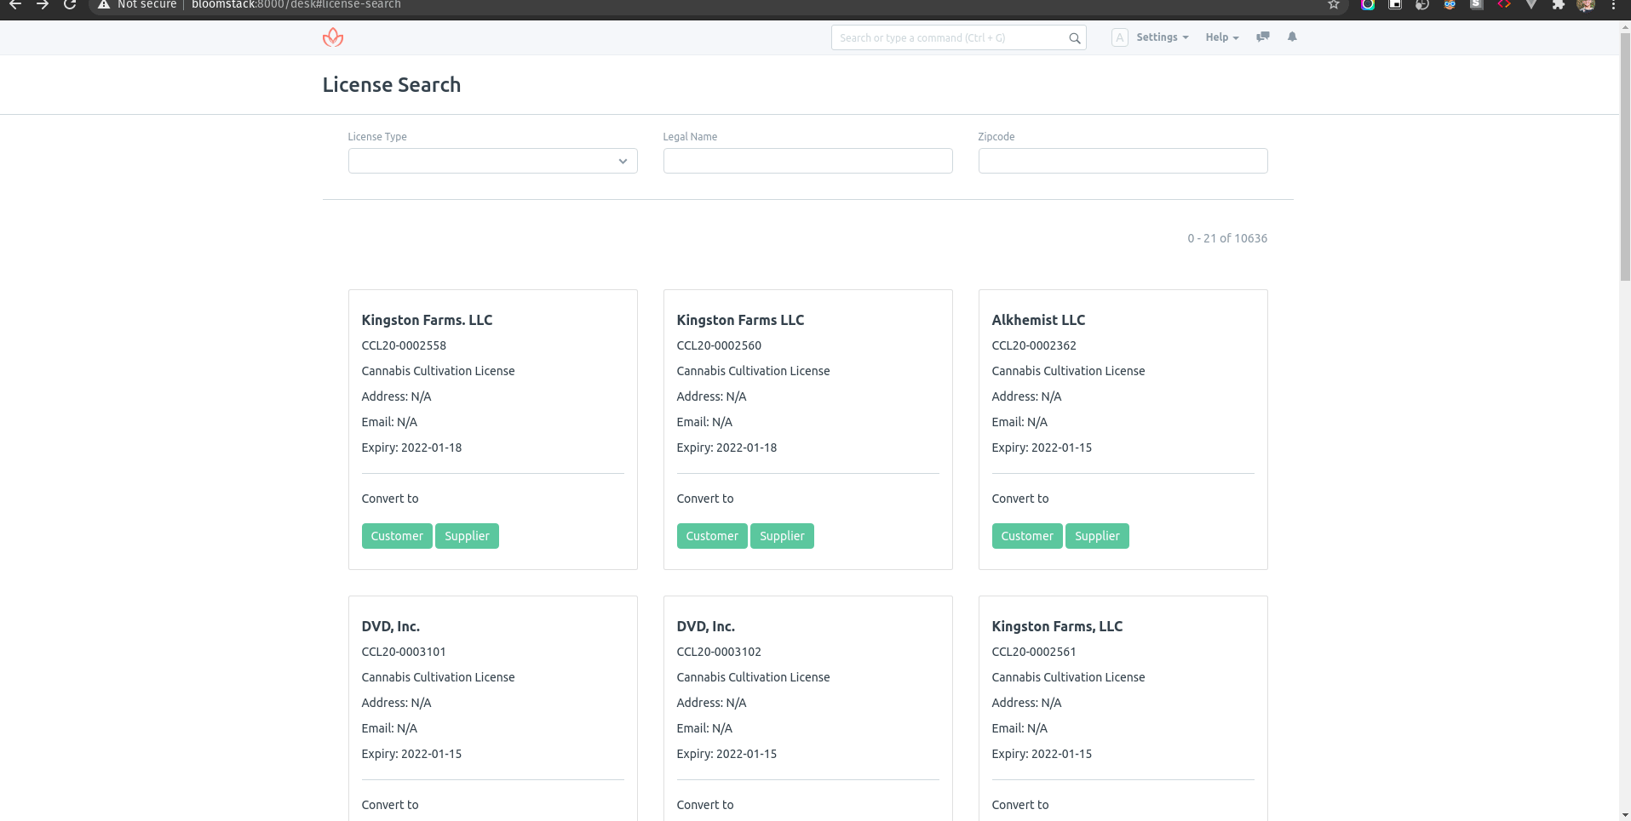Open the browser extensions puzzle icon
This screenshot has width=1631, height=821.
point(1559,5)
